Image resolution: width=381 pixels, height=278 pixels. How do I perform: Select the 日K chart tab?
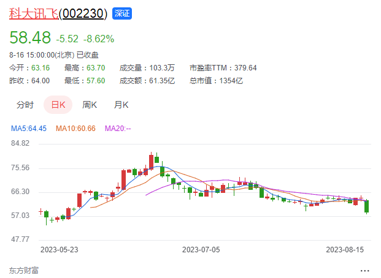click(x=58, y=105)
